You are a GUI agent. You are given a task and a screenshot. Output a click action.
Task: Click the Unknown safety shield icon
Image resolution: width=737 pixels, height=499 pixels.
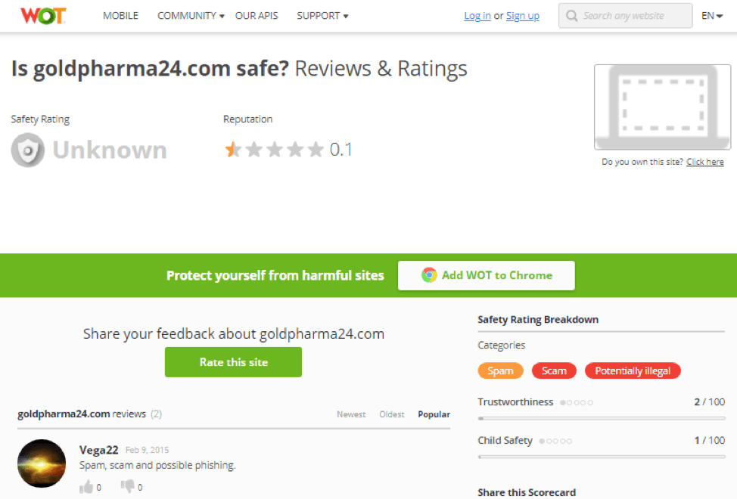click(28, 150)
